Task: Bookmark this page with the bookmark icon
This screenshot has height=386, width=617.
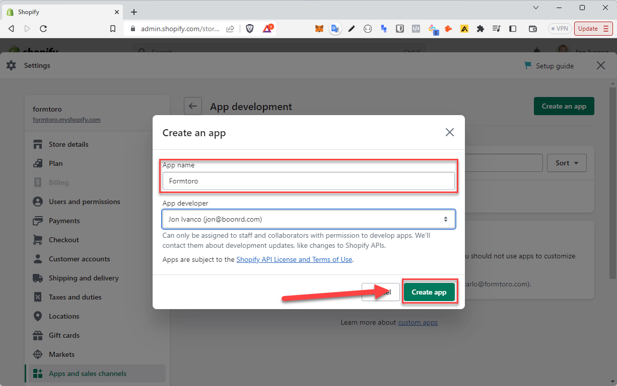Action: coord(113,29)
